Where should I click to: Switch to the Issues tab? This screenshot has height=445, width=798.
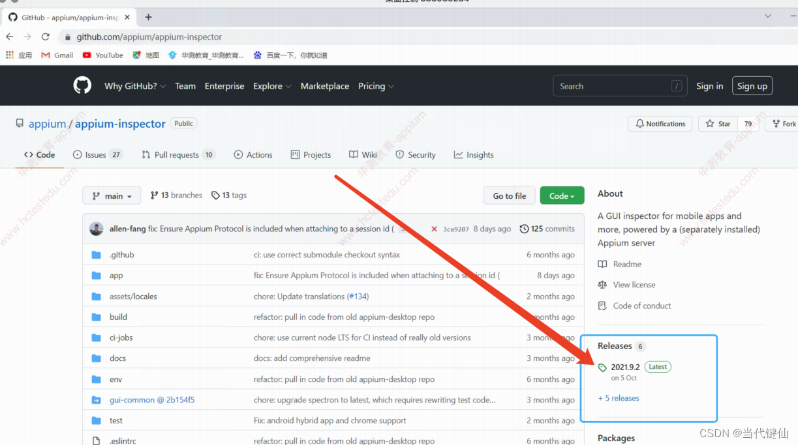(x=98, y=155)
